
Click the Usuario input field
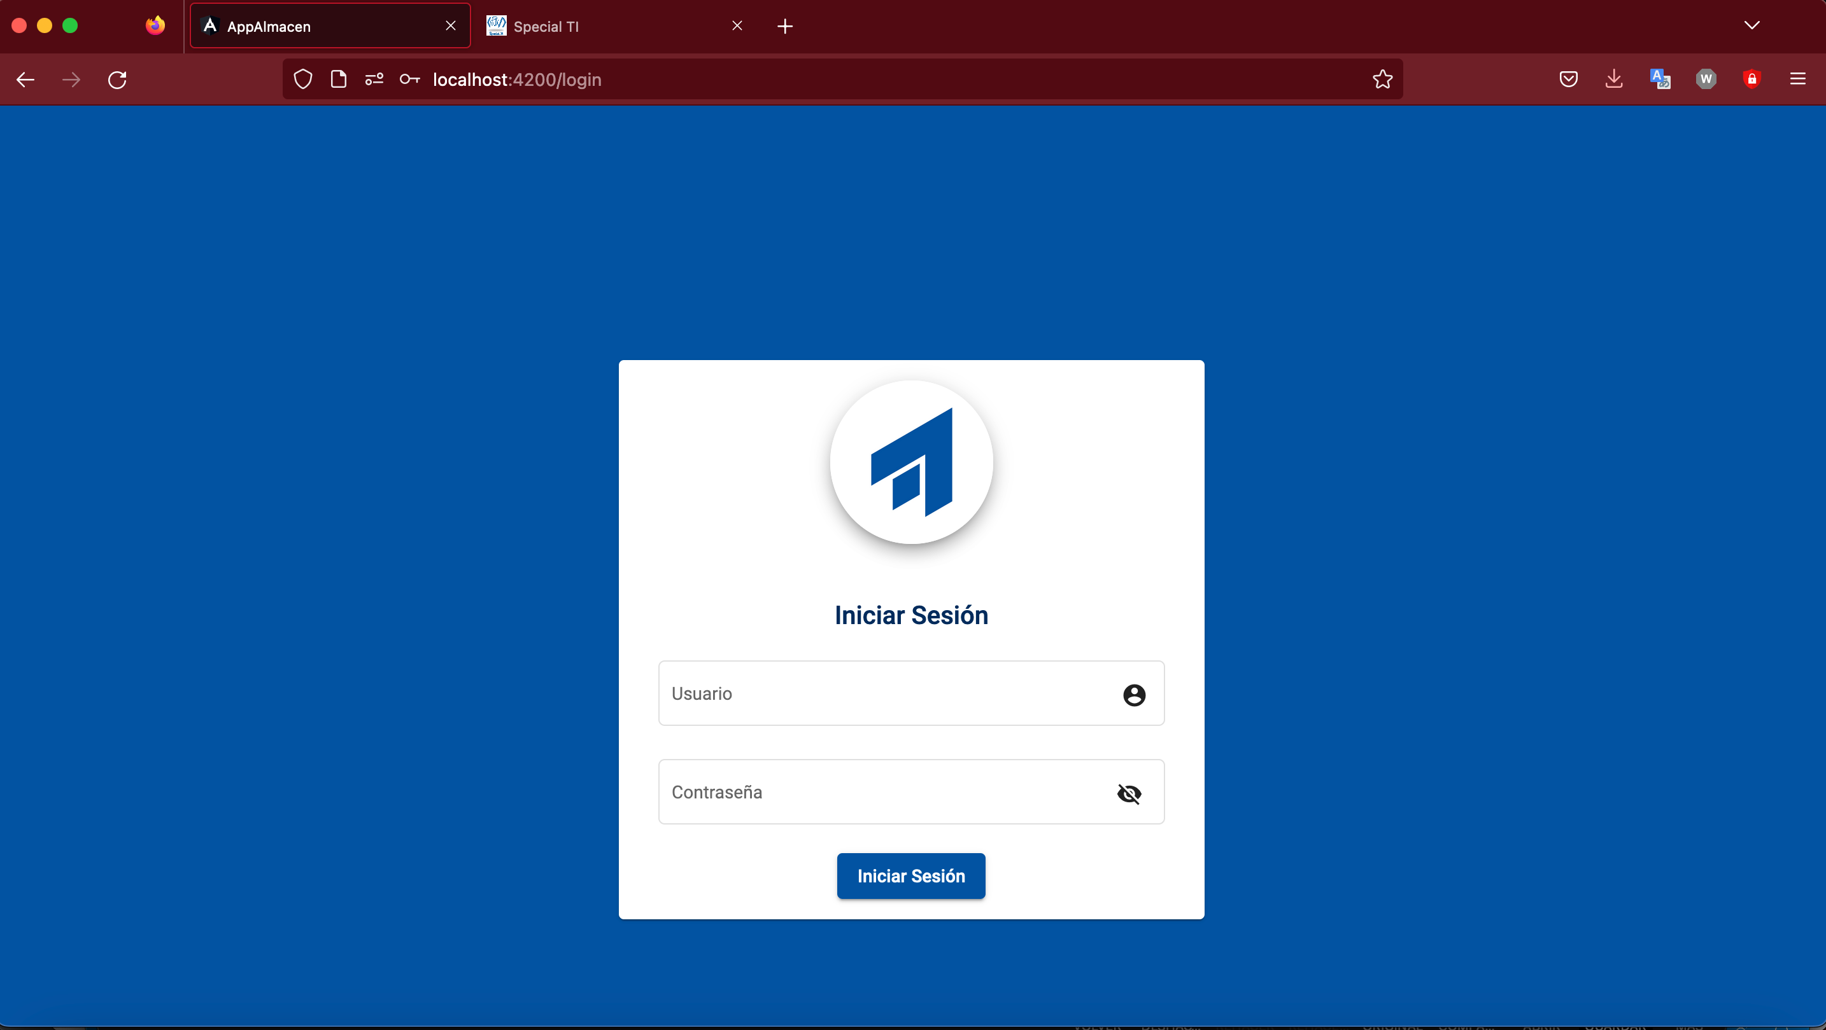pos(886,693)
